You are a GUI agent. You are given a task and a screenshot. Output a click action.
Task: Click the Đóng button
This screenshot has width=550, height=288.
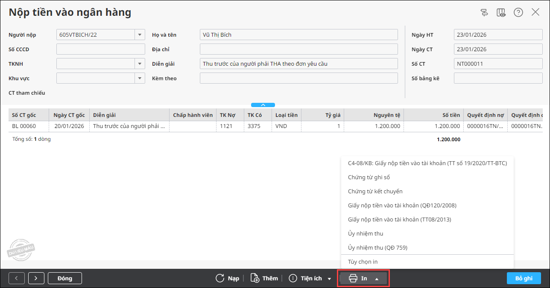point(65,278)
